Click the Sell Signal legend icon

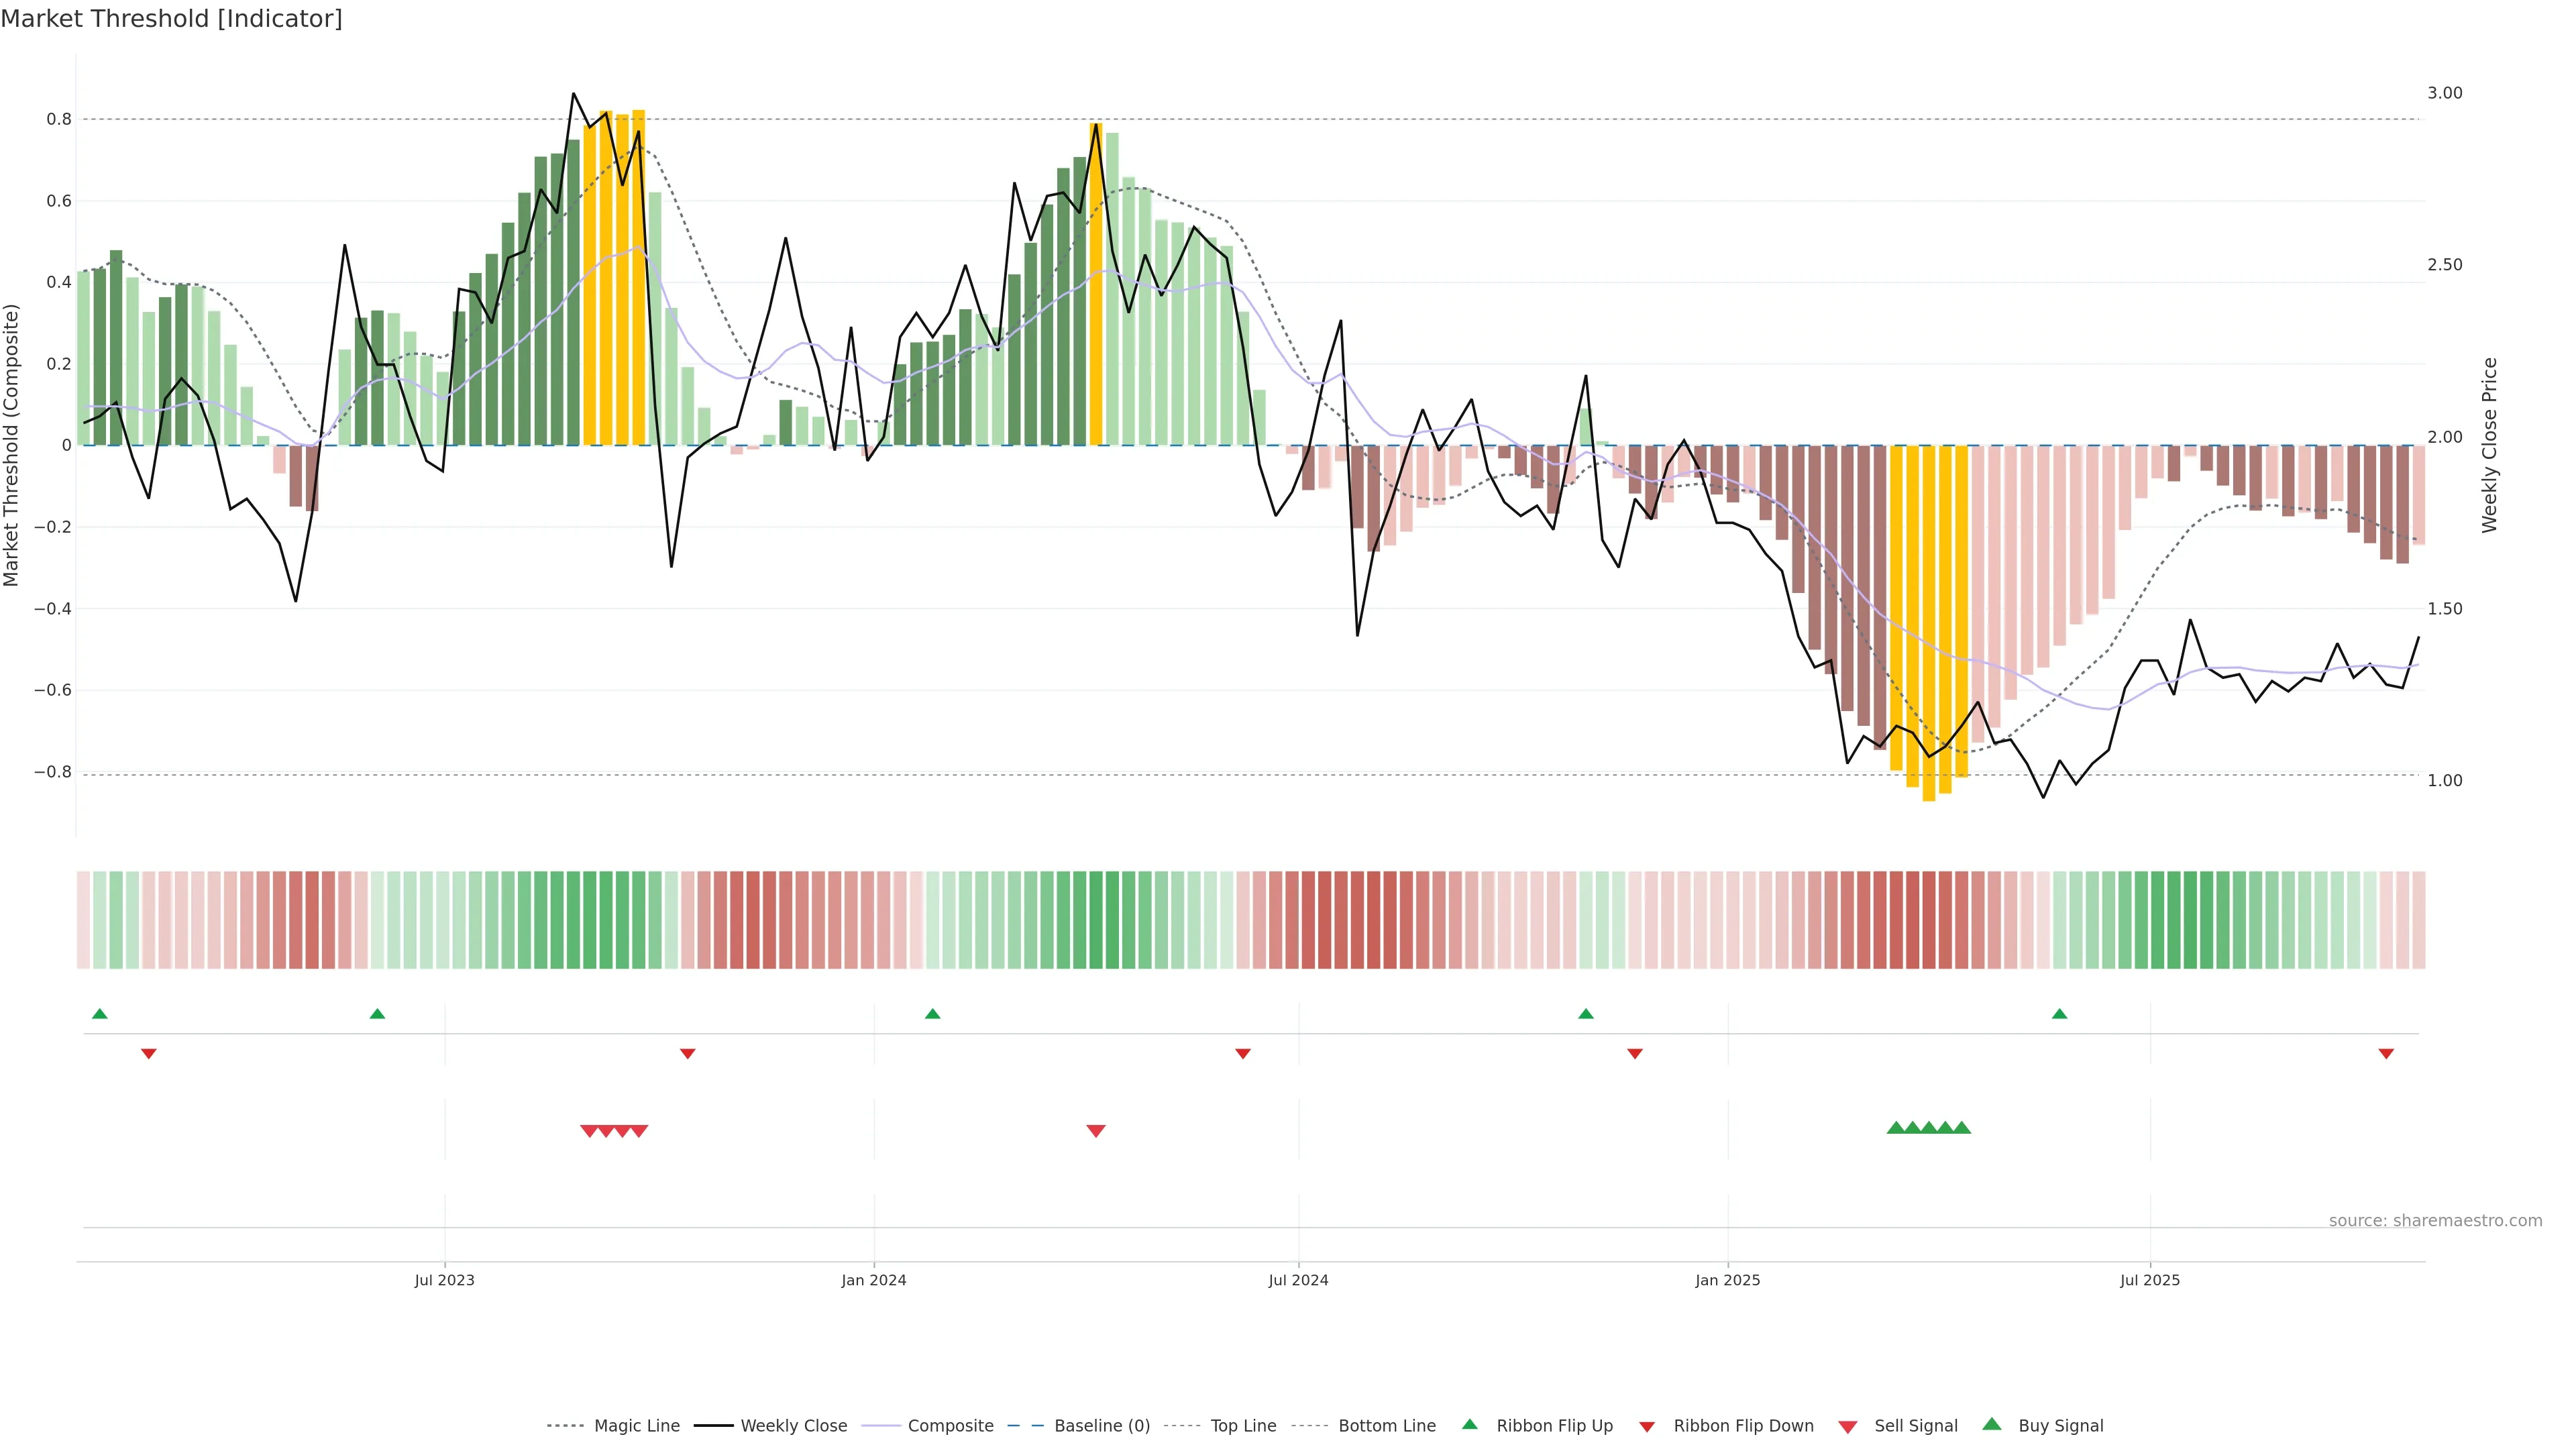(1848, 1426)
